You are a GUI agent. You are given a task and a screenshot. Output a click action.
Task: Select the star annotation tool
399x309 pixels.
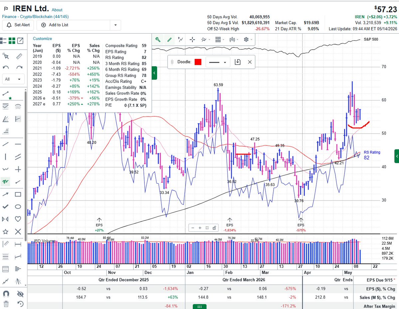(x=5, y=231)
